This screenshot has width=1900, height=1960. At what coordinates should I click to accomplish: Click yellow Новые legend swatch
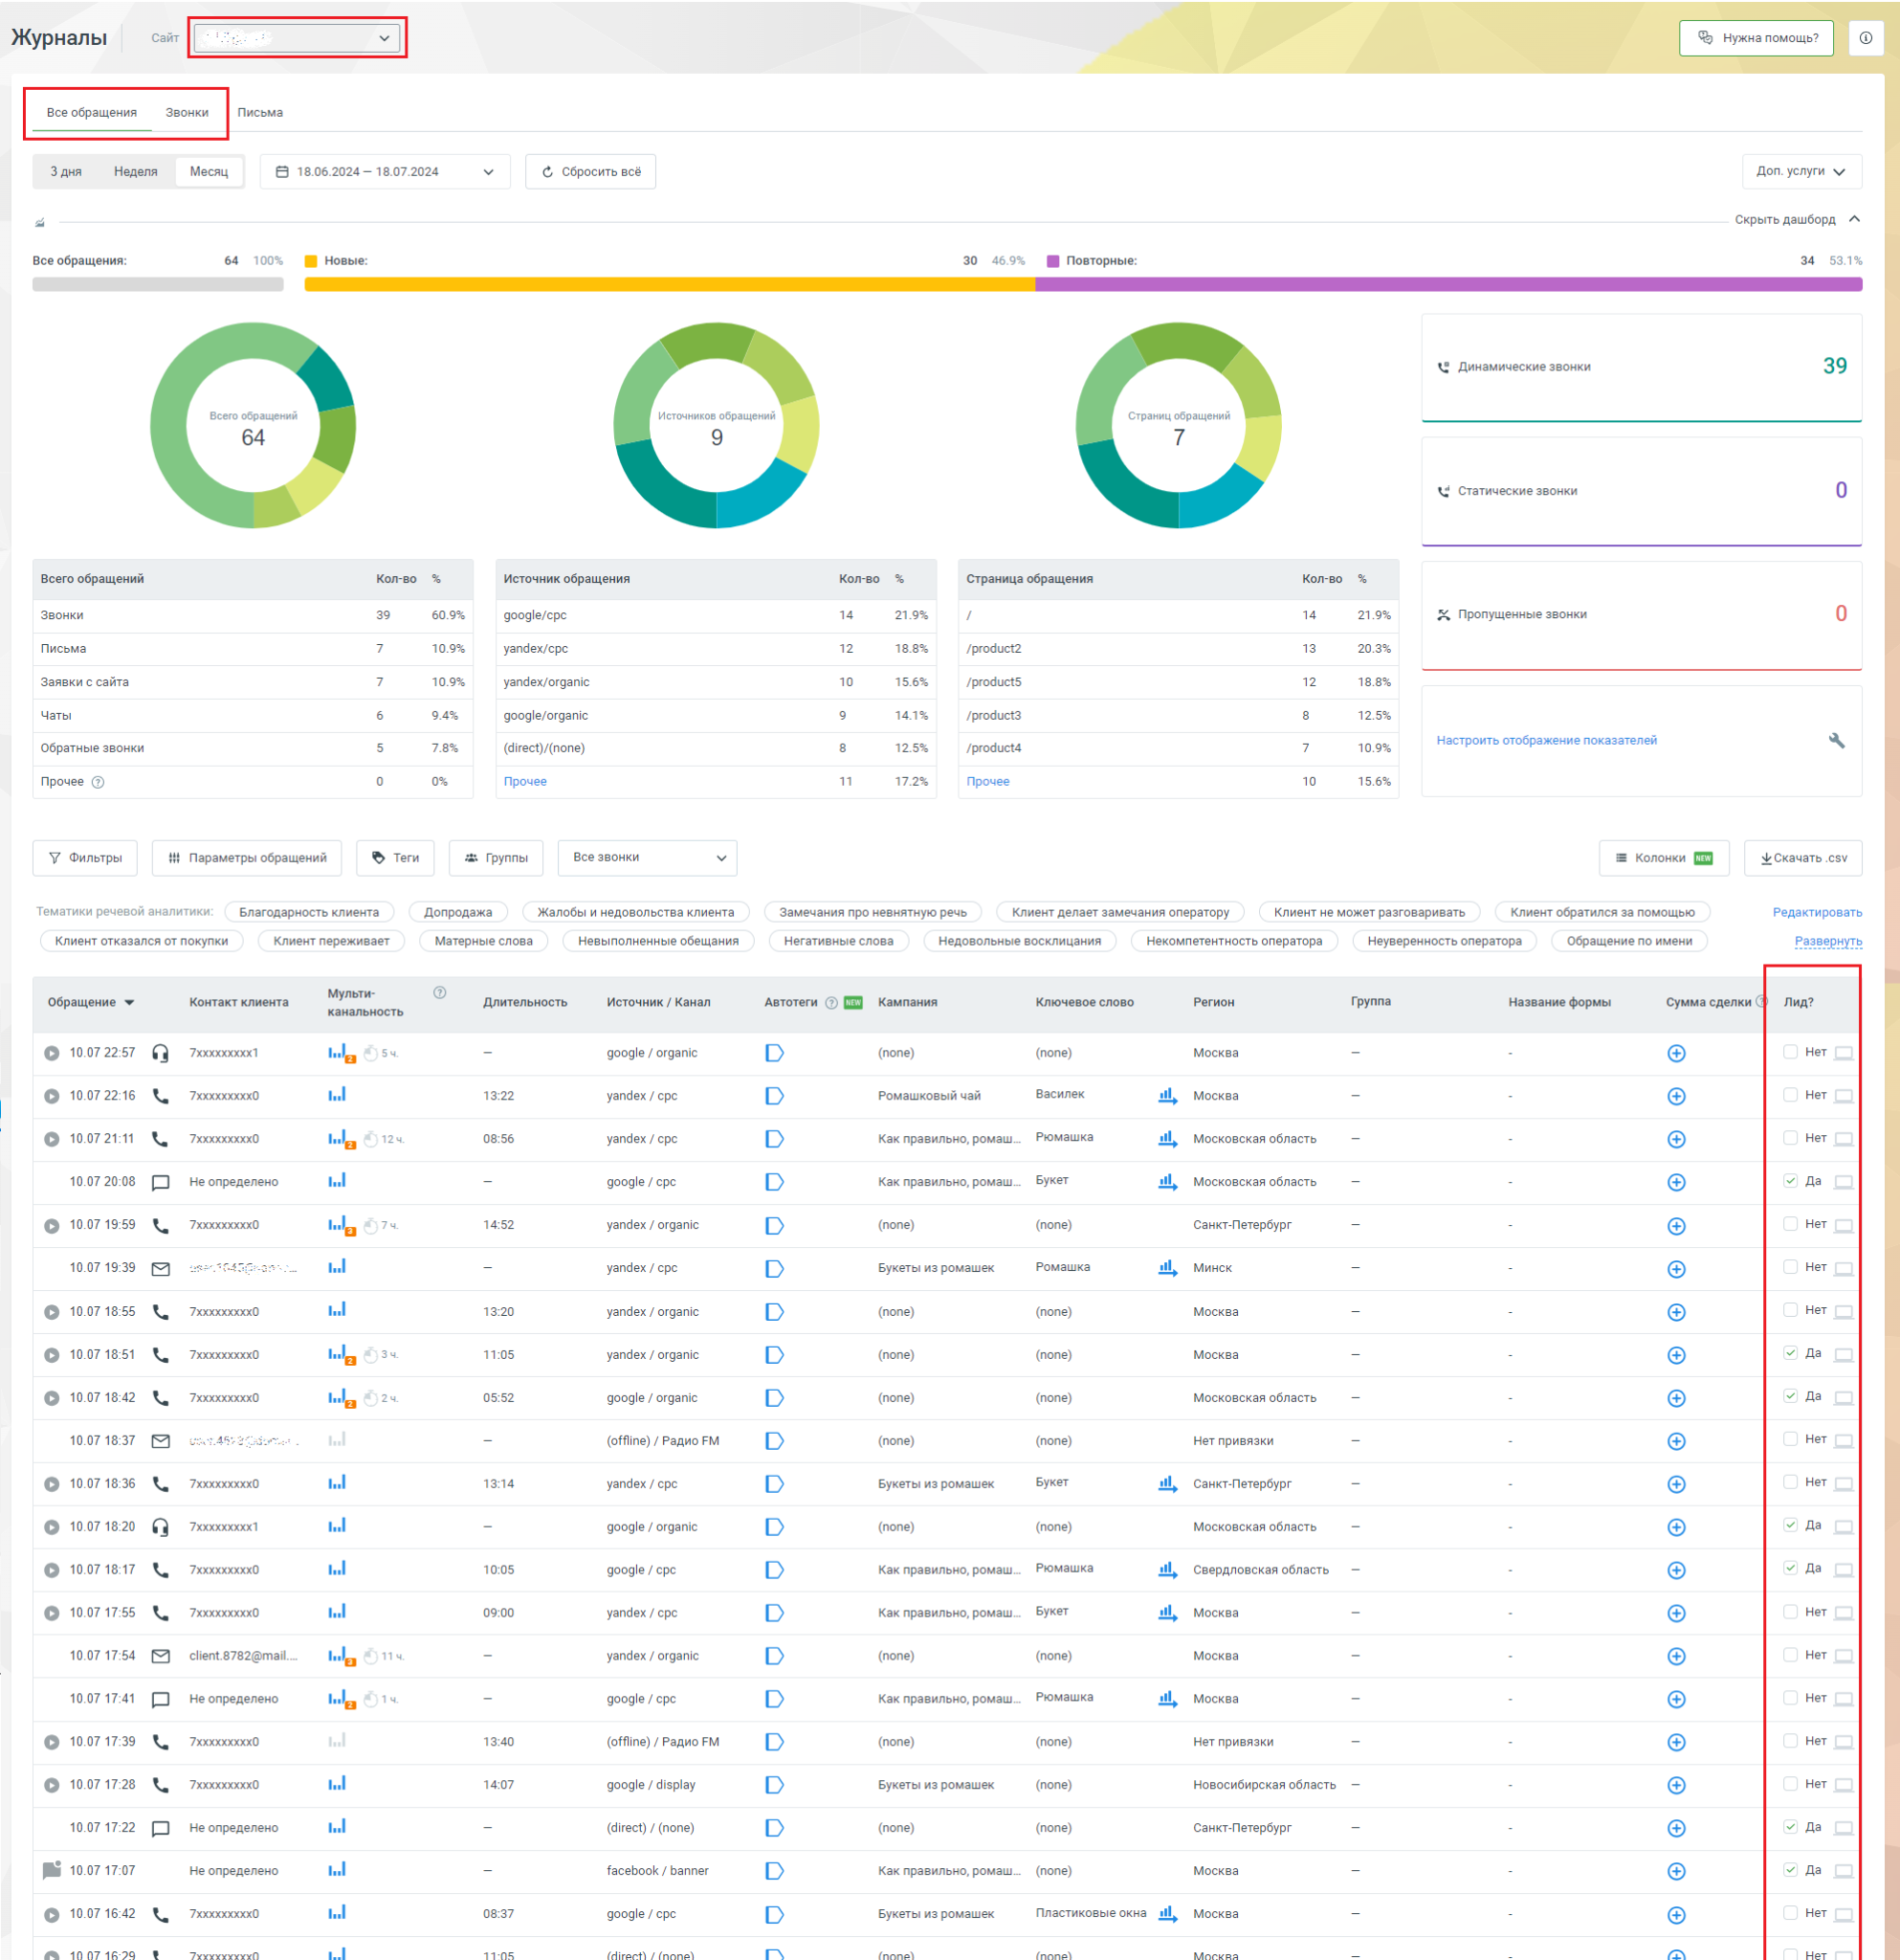coord(311,261)
